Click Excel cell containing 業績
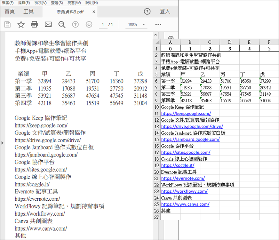The image size is (279, 240). click(170, 74)
